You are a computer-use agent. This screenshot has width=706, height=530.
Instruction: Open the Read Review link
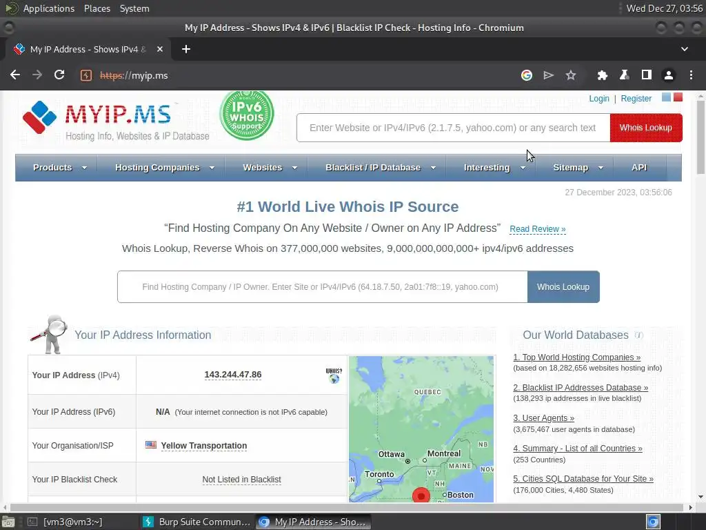[537, 229]
